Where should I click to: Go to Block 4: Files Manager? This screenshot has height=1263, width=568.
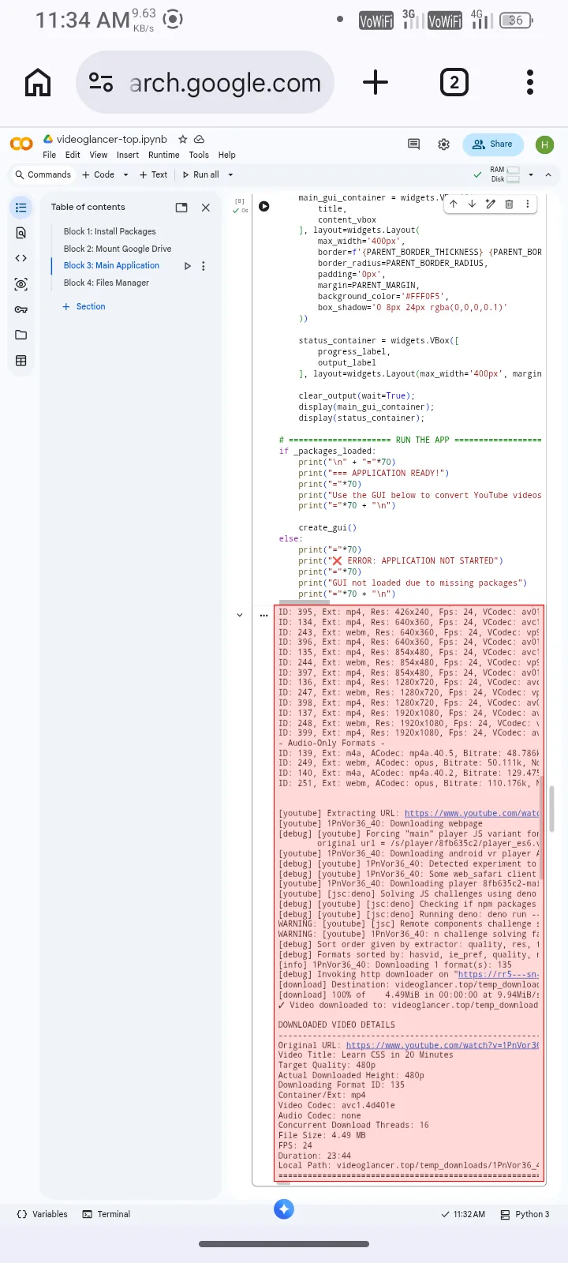tap(106, 283)
